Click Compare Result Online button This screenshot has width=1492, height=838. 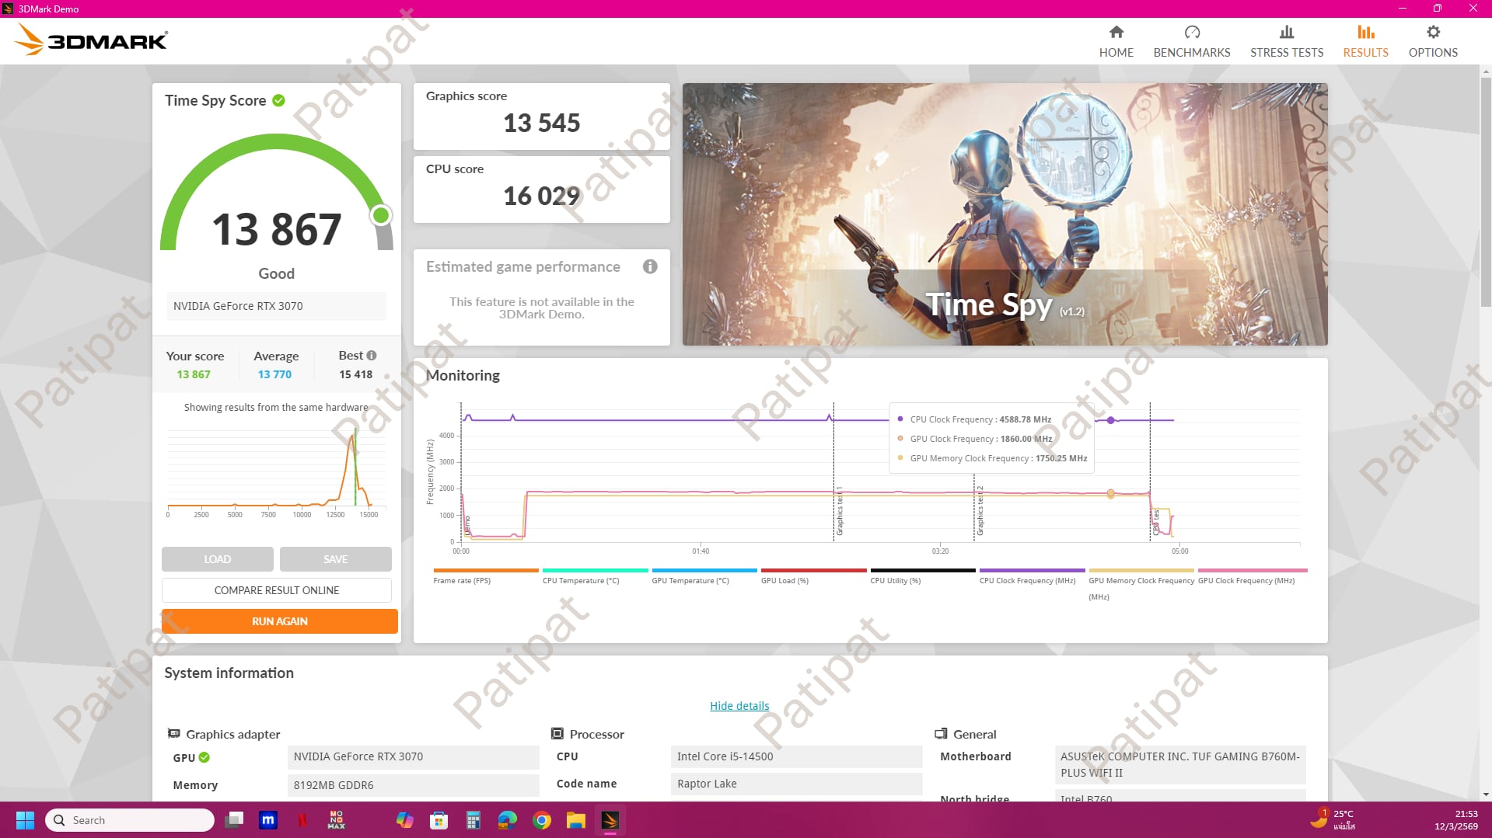[x=277, y=590]
